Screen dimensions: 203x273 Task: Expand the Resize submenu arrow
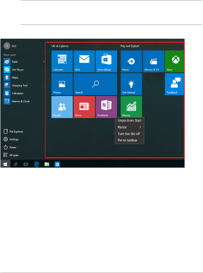[x=140, y=127]
